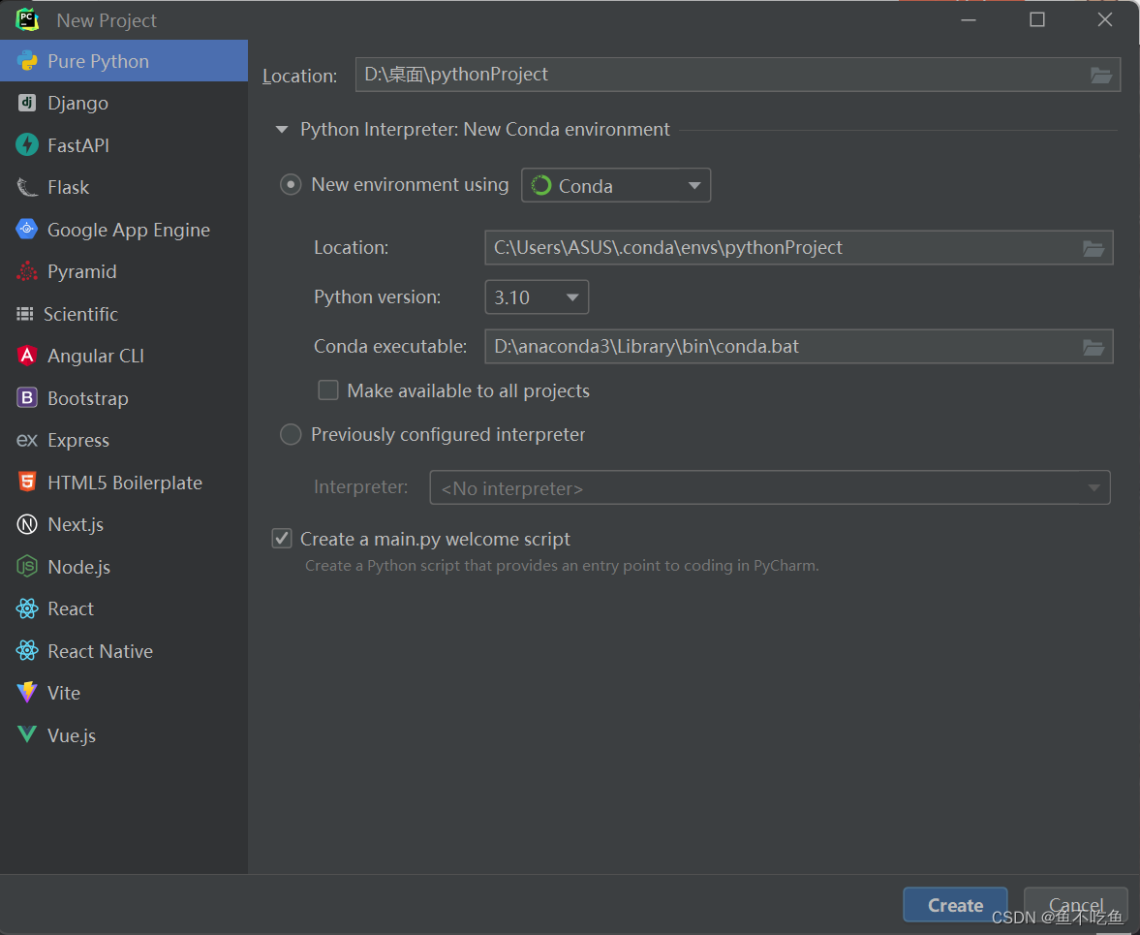Select Vue.js project type
This screenshot has width=1140, height=935.
point(124,735)
